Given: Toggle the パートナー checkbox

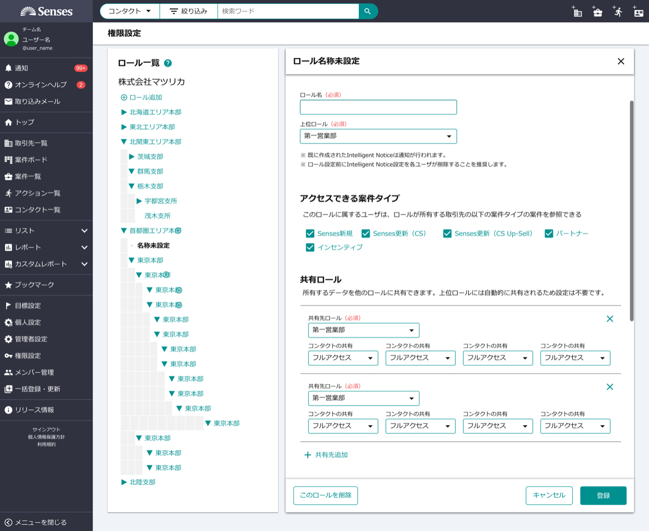Looking at the screenshot, I should coord(549,234).
